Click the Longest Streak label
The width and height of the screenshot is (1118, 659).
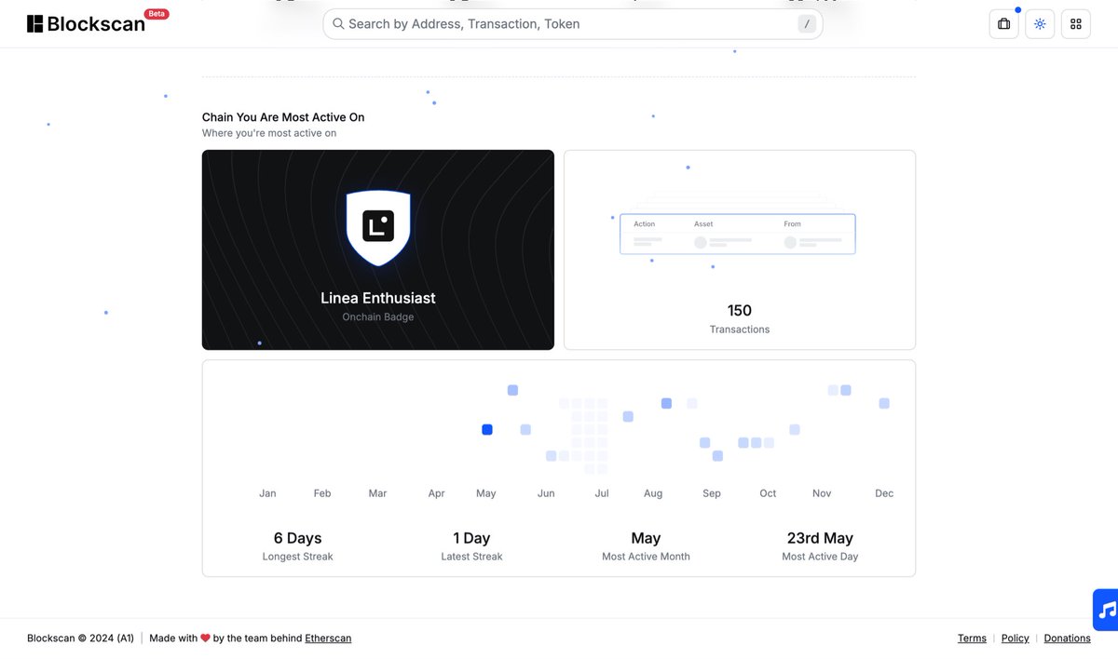pos(297,557)
